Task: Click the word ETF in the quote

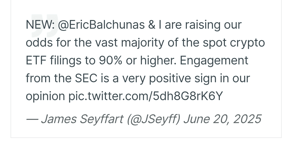Action: point(36,61)
